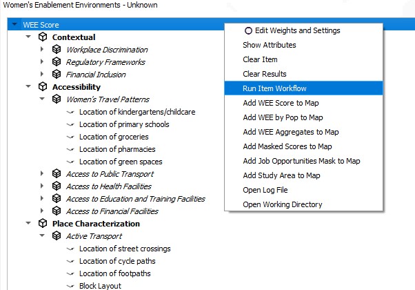415x290 pixels.
Task: Click the layered cube icon beside Active Transport
Action: (57, 236)
